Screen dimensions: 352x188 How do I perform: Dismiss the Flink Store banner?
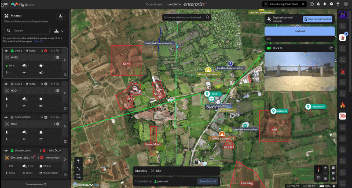point(303,4)
